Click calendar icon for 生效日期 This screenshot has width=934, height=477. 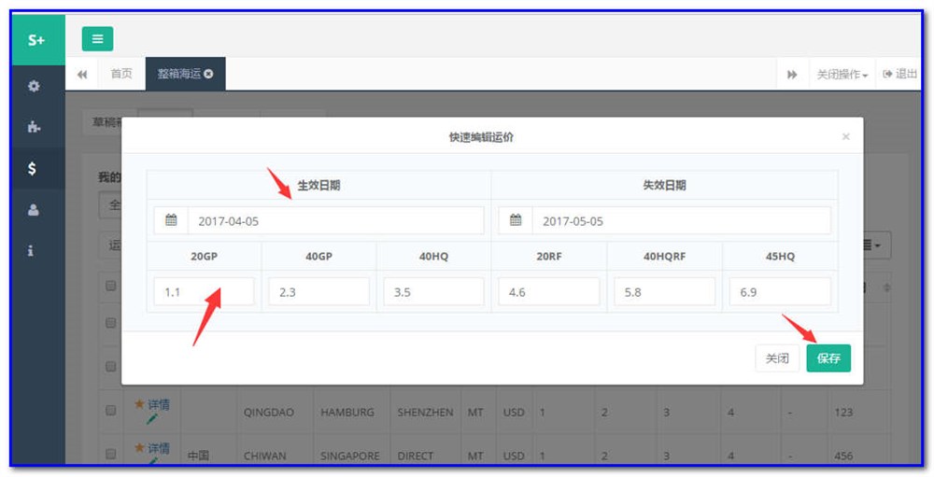(x=171, y=221)
